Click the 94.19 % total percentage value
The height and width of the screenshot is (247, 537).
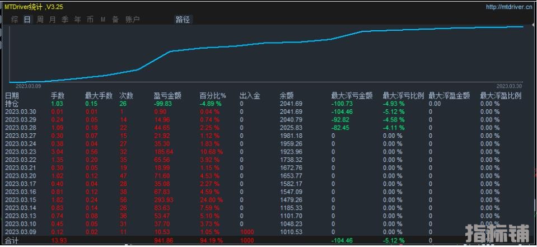[x=211, y=240]
